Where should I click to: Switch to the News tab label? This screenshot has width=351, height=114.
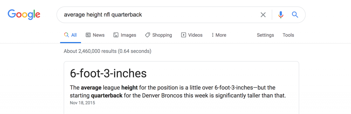click(99, 35)
